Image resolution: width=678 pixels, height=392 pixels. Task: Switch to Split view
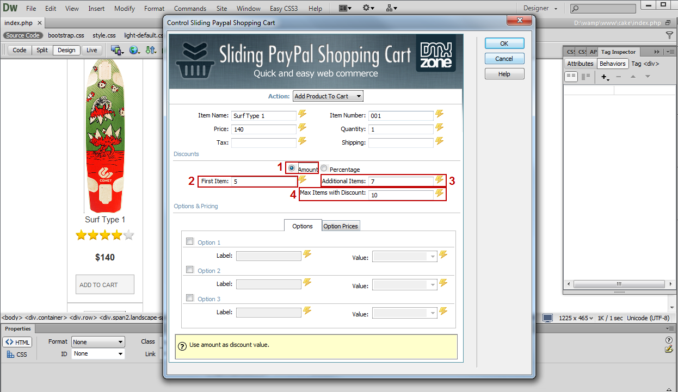42,50
